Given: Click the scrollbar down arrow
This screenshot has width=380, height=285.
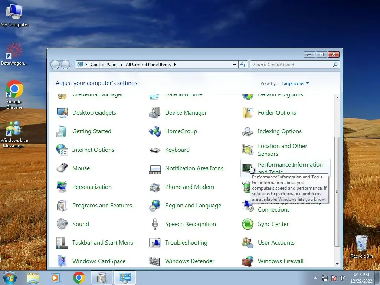Looking at the screenshot, I should click(x=337, y=264).
